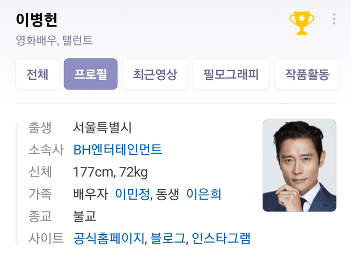Click the 영화배우, 탤런트 occupation subtitle

pyautogui.click(x=54, y=40)
